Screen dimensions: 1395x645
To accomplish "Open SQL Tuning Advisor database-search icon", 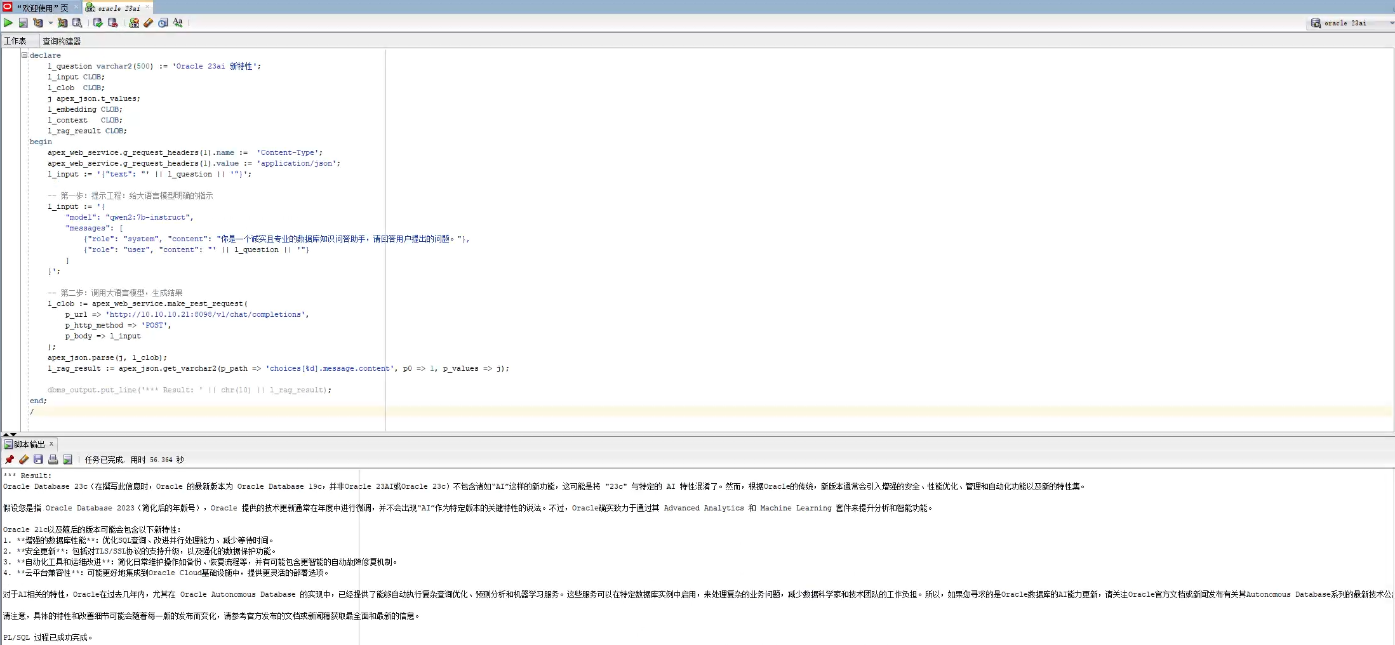I will [77, 23].
